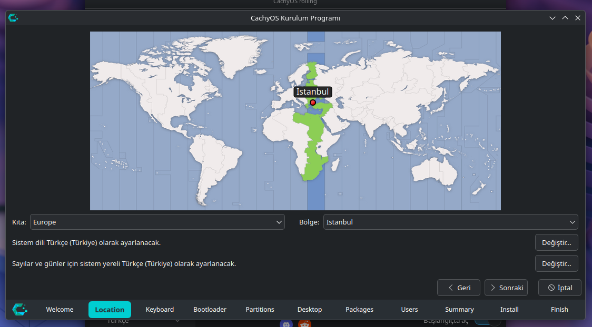Go to the Install step
Image resolution: width=592 pixels, height=327 pixels.
pos(509,309)
